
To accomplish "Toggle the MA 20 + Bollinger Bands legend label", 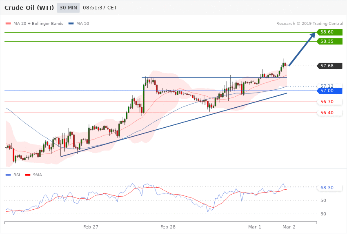I will coord(39,24).
